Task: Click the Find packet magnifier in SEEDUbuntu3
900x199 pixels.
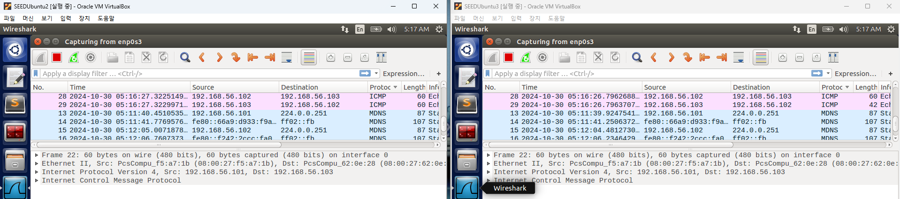Action: click(637, 57)
